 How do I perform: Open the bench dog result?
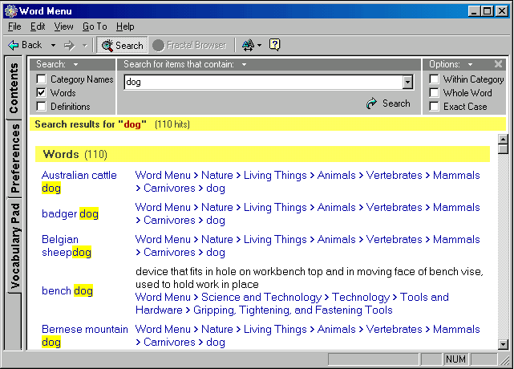pos(67,290)
